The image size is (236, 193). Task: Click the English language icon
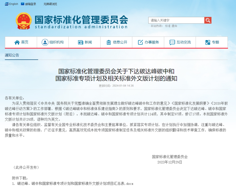pyautogui.click(x=6, y=4)
